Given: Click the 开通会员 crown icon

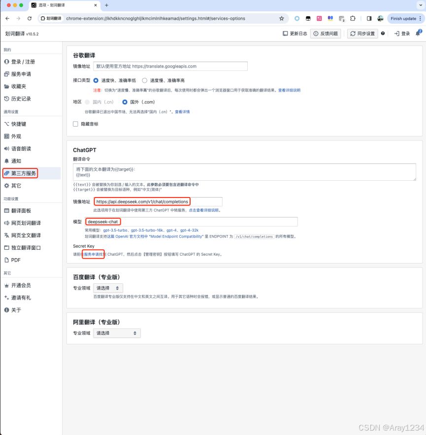Looking at the screenshot, I should click(7, 285).
